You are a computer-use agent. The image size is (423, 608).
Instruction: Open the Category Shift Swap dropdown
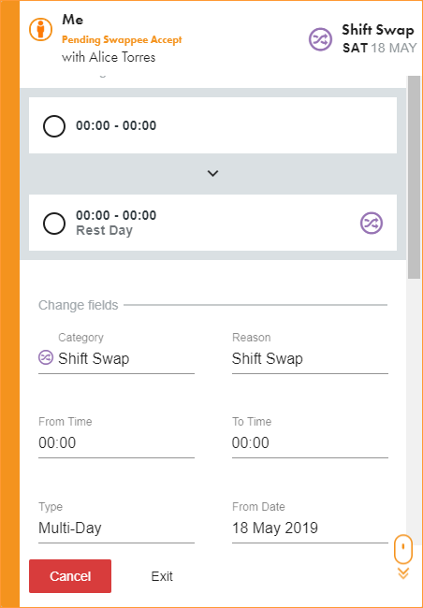click(116, 358)
